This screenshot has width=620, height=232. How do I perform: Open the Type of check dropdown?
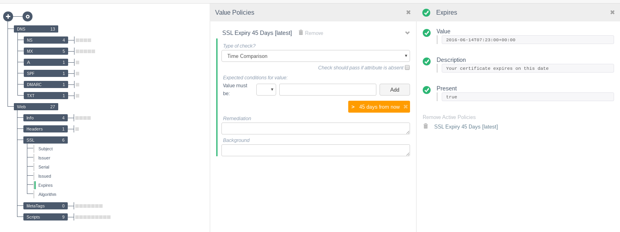click(316, 56)
